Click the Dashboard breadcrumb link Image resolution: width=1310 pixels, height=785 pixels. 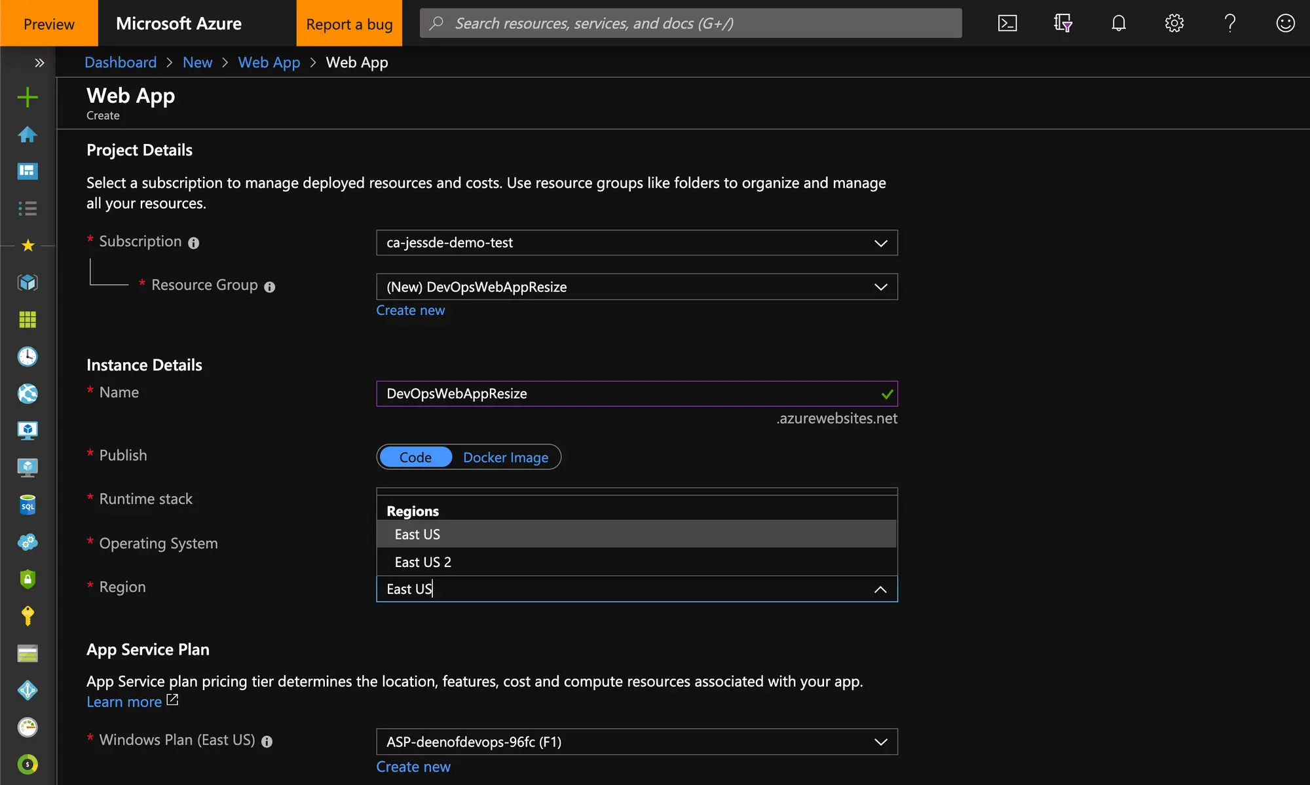[x=121, y=63]
